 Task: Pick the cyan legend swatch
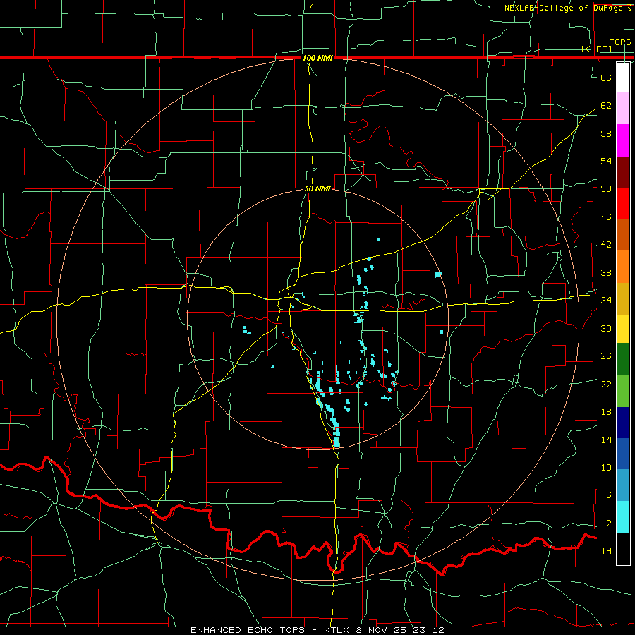pyautogui.click(x=623, y=517)
